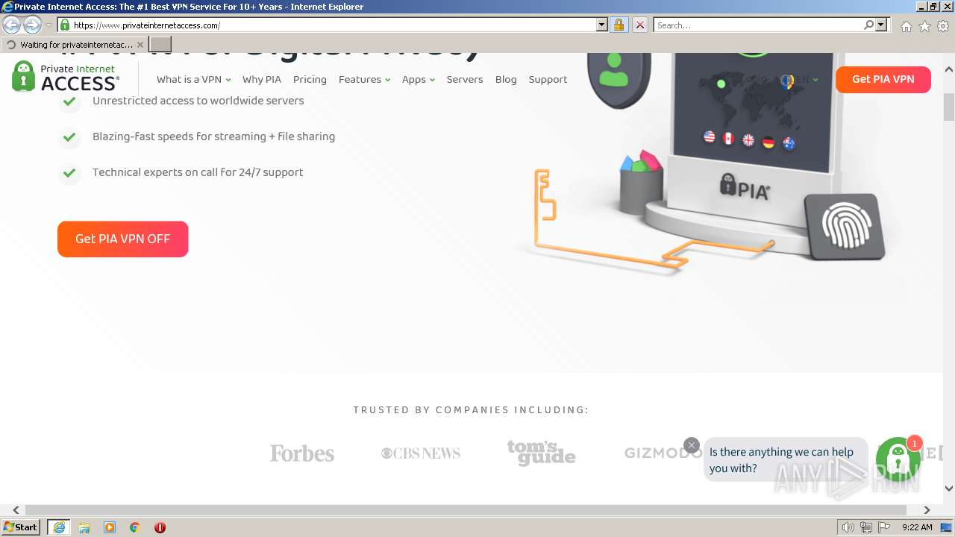Open the Pricing page

tap(310, 79)
